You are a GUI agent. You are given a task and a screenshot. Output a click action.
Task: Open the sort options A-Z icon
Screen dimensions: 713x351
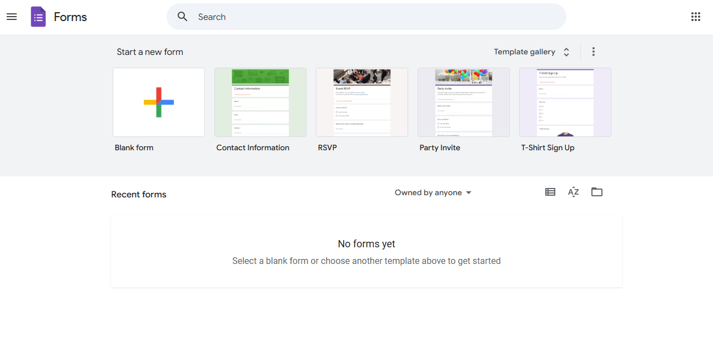[573, 192]
